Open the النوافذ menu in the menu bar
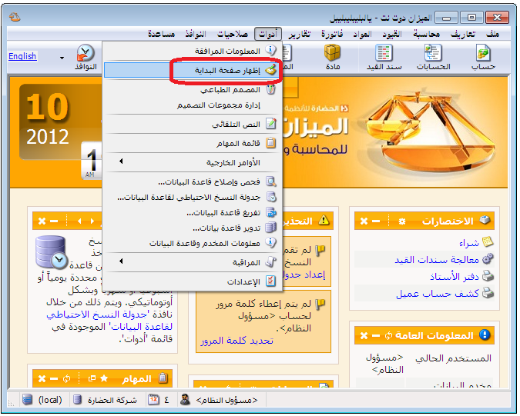Image resolution: width=520 pixels, height=416 pixels. coord(196,34)
